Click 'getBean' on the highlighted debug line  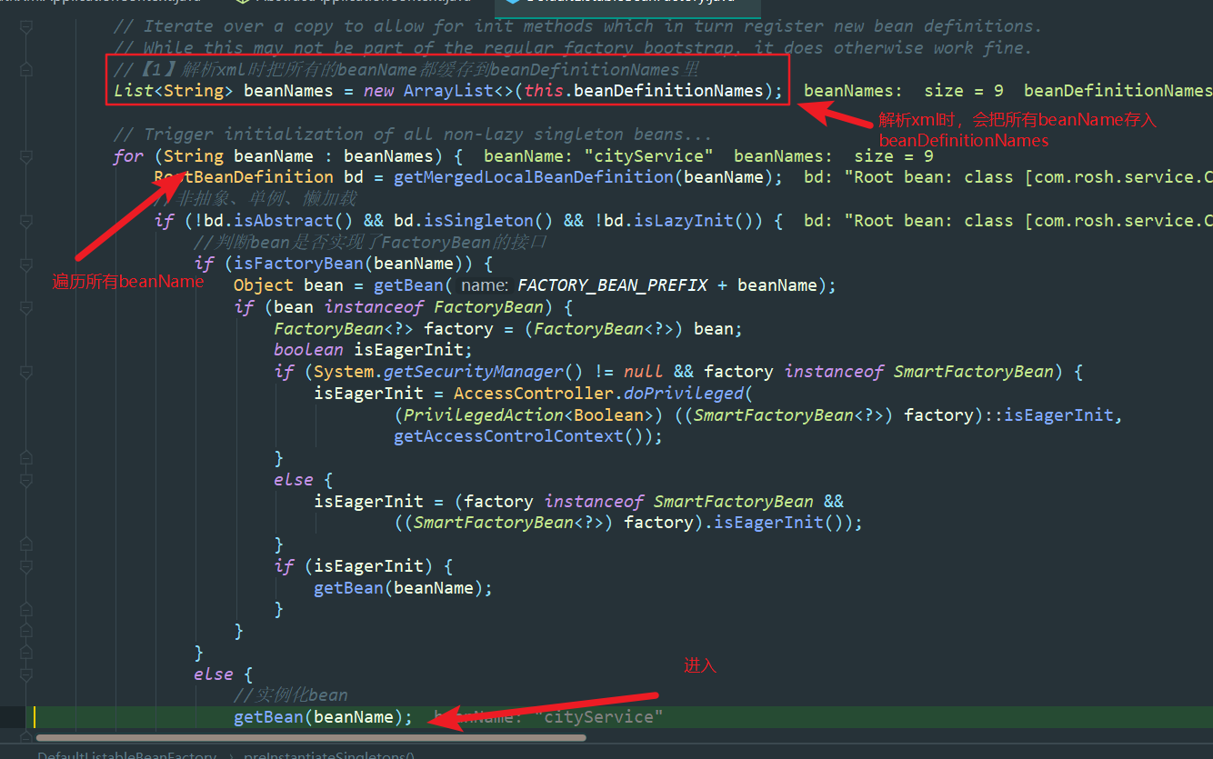[268, 717]
